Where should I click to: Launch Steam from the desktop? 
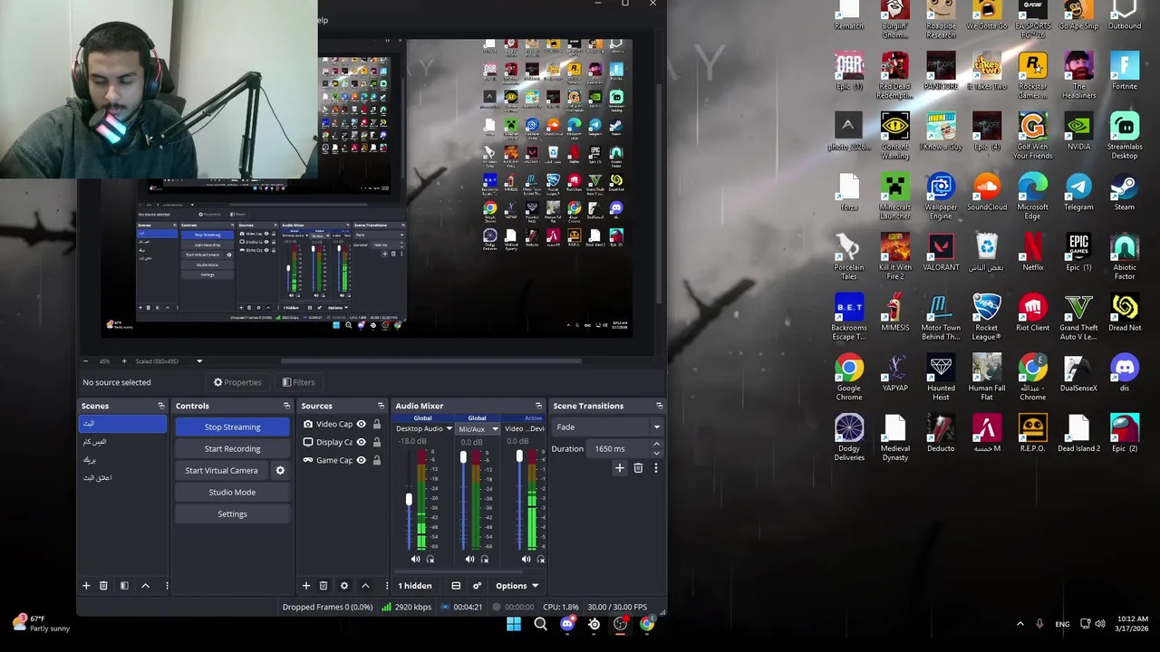pos(1124,192)
